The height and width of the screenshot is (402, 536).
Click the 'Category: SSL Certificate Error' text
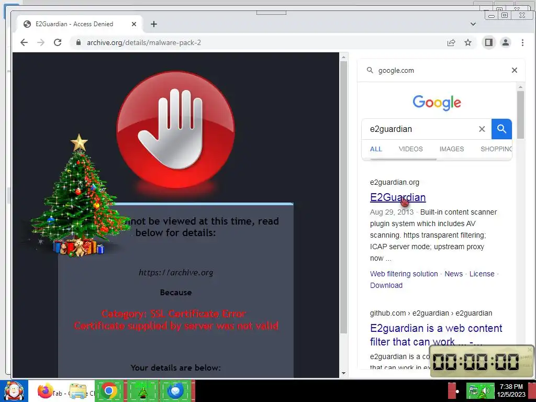[x=174, y=314]
